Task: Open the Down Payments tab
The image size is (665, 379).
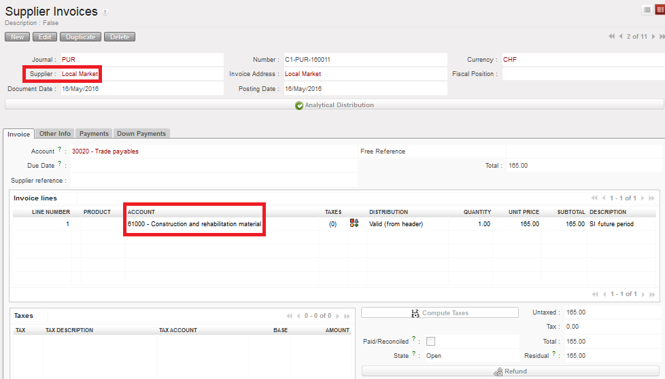Action: pyautogui.click(x=141, y=134)
